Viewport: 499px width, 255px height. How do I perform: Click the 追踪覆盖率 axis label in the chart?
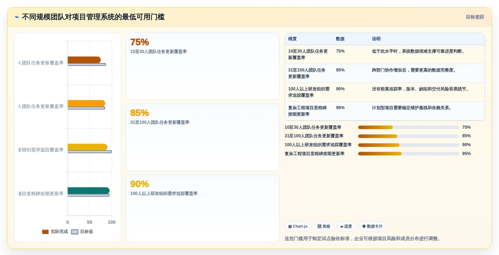(x=41, y=150)
